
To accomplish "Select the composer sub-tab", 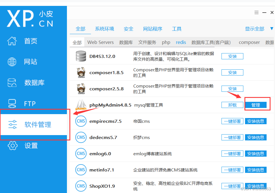I will point(249,43).
